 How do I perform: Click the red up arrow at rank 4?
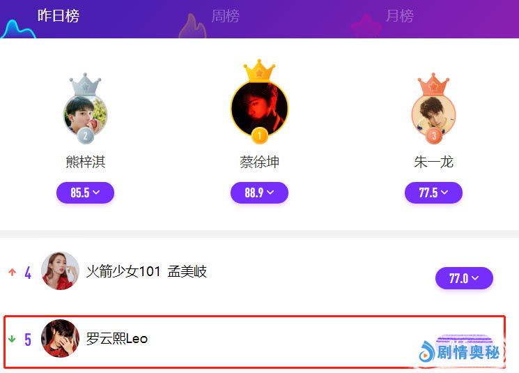tap(13, 273)
